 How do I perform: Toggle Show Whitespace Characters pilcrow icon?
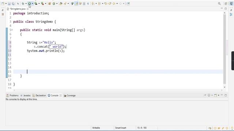click(x=88, y=4)
